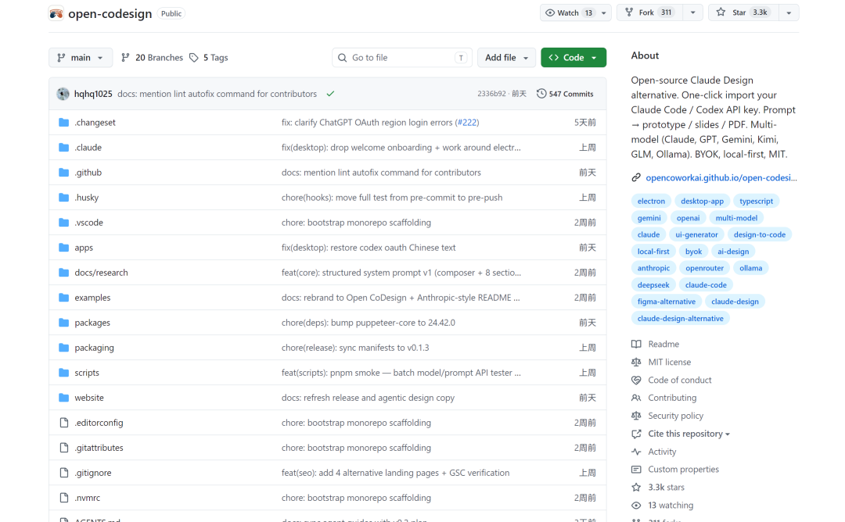
Task: Open the MIT license link
Action: pos(669,362)
